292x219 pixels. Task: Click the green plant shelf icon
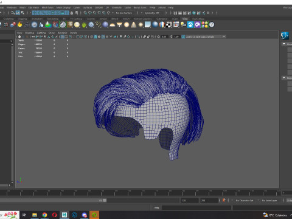coord(84,25)
